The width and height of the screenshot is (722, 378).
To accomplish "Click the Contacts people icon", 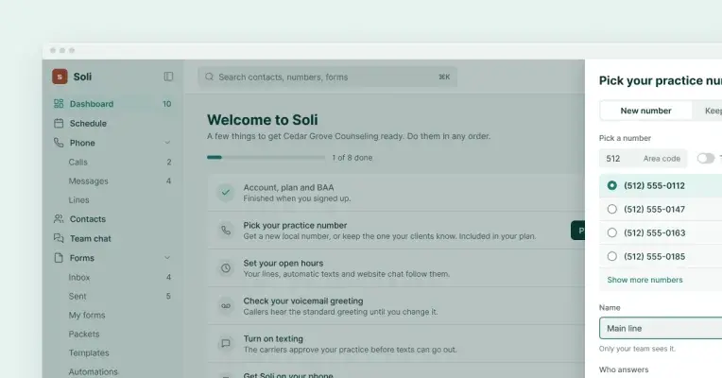I will tap(59, 218).
